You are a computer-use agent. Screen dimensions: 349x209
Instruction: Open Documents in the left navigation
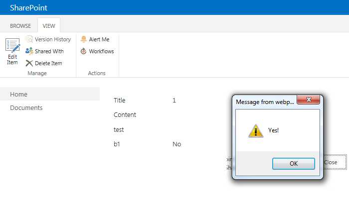[26, 108]
